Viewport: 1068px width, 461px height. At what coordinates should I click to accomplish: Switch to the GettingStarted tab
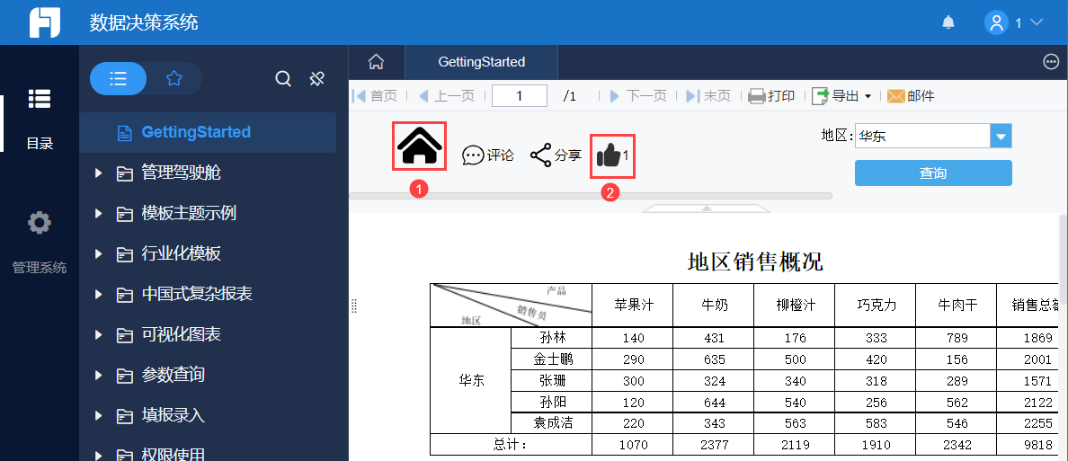tap(482, 62)
